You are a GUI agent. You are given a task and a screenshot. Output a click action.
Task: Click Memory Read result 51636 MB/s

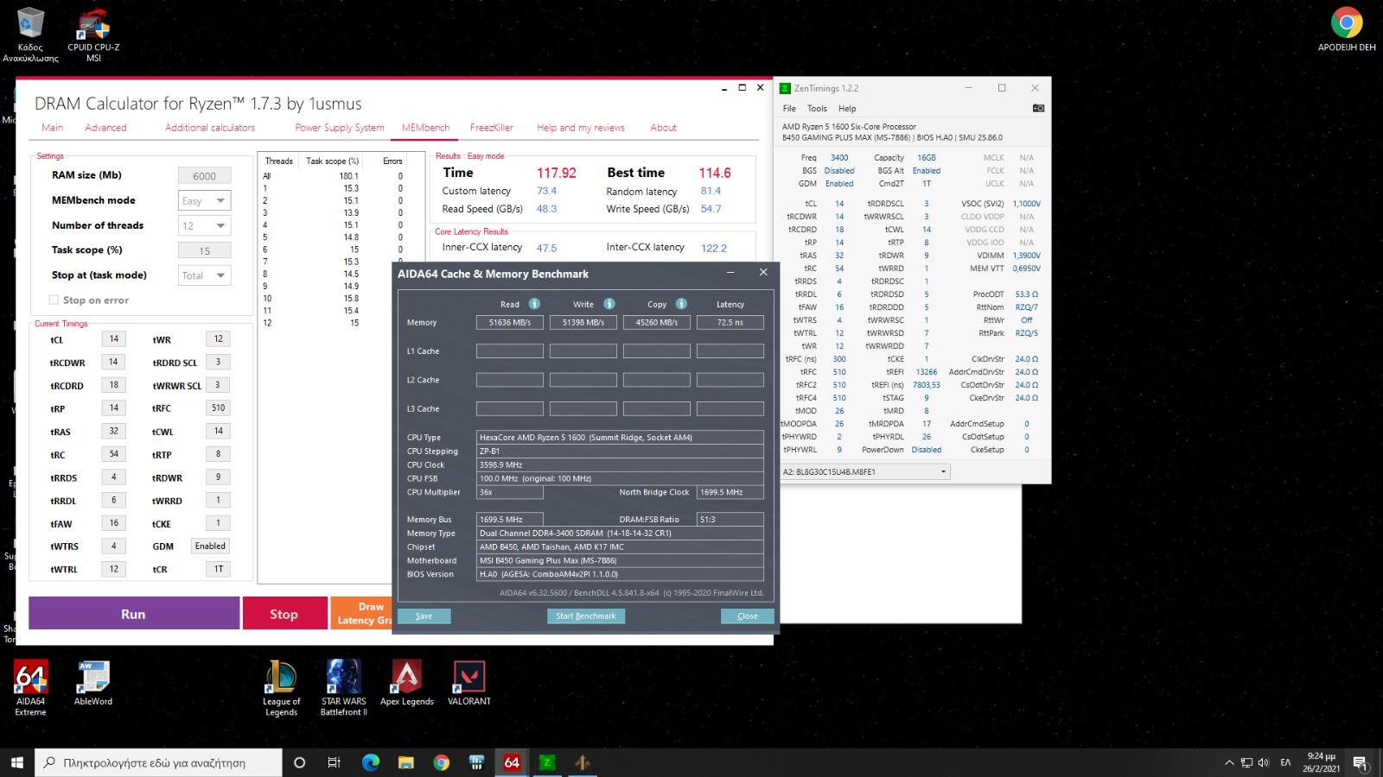(510, 322)
